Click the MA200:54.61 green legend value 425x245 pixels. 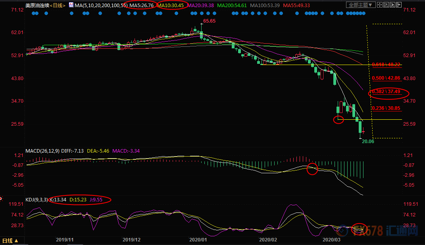[x=232, y=6]
